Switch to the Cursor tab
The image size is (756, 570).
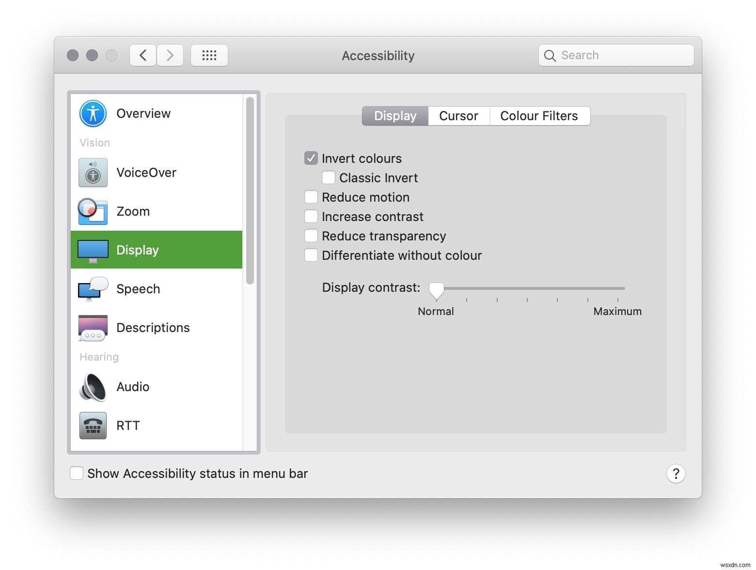[x=458, y=115]
